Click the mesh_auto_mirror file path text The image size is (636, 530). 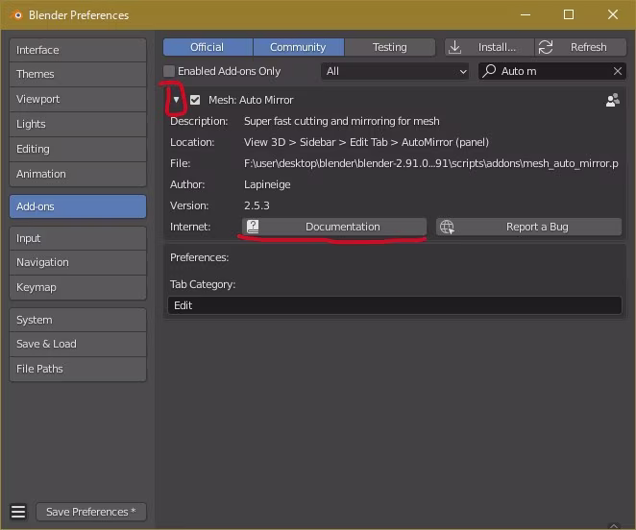(430, 163)
